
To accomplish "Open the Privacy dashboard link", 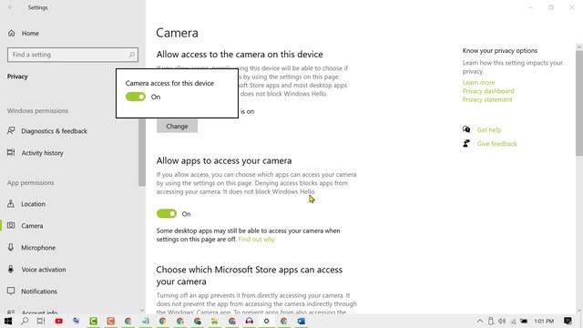I will point(488,91).
